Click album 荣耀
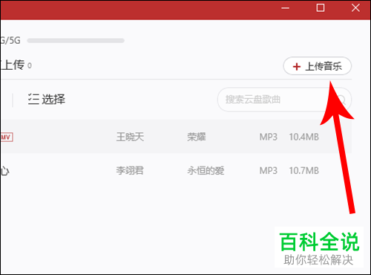This screenshot has width=371, height=275. [x=197, y=137]
